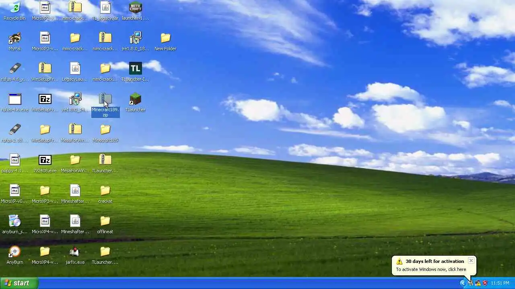Select the puppy-4.1 disc image file
515x289 pixels.
pos(14,160)
